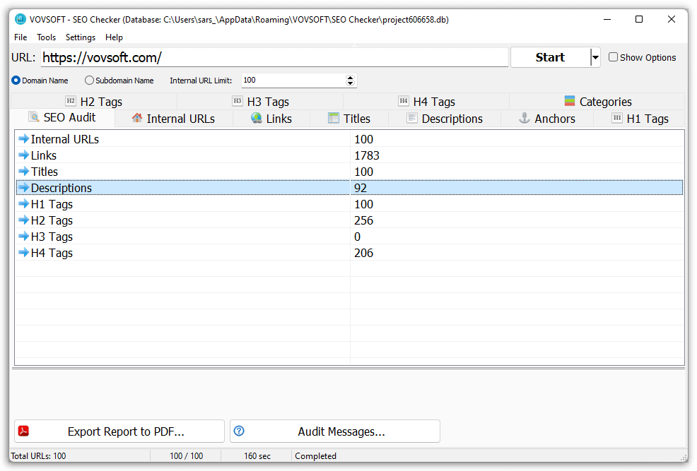Image resolution: width=697 pixels, height=471 pixels.
Task: Switch to the SEO Audit tab
Action: (x=62, y=118)
